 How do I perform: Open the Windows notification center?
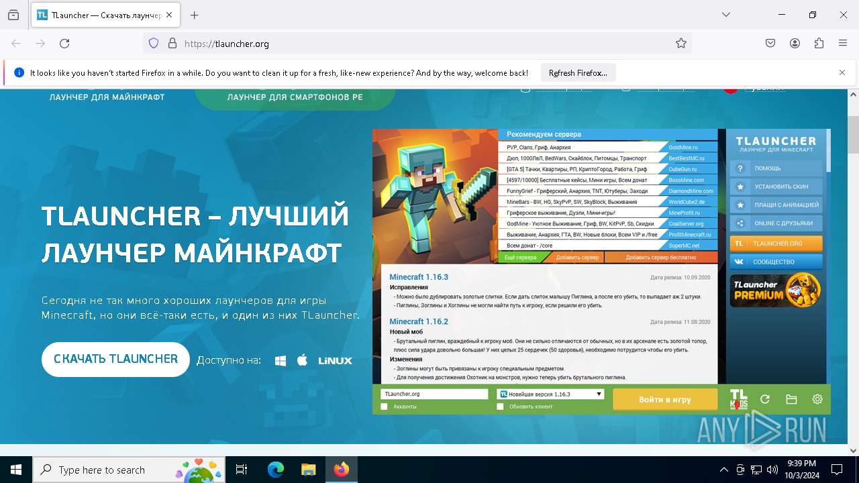837,470
